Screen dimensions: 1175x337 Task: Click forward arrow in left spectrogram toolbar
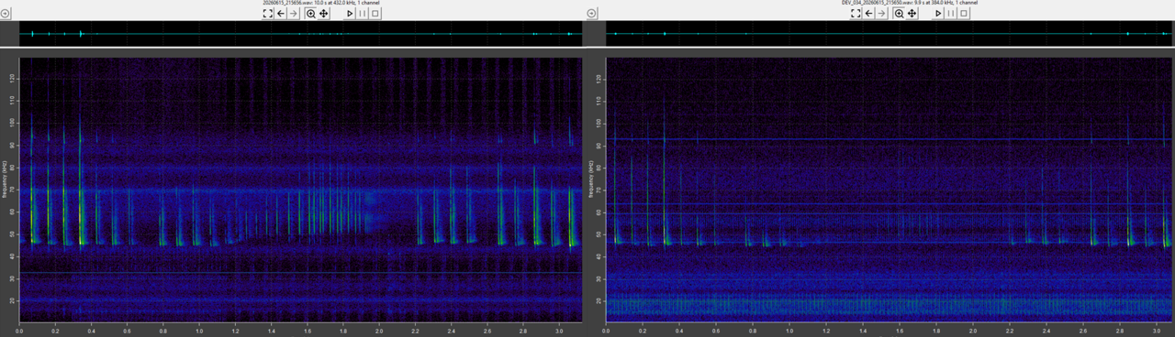[x=294, y=14]
